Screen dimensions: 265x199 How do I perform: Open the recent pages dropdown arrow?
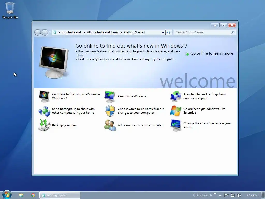50,32
